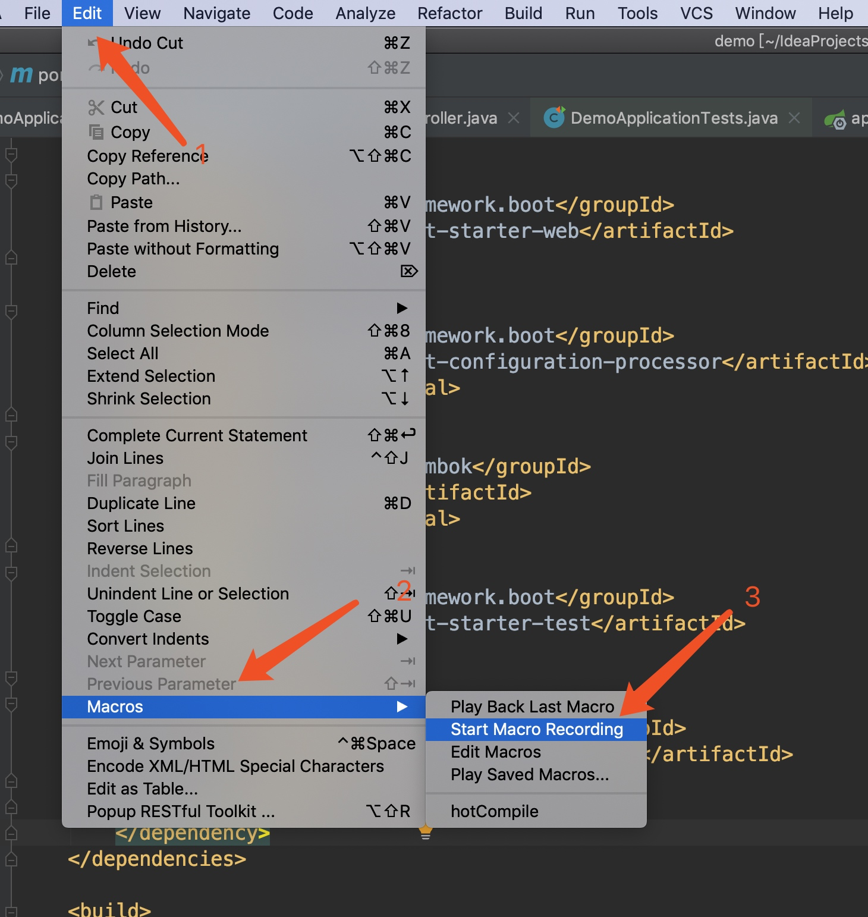Choose Toggle Case

coord(244,616)
